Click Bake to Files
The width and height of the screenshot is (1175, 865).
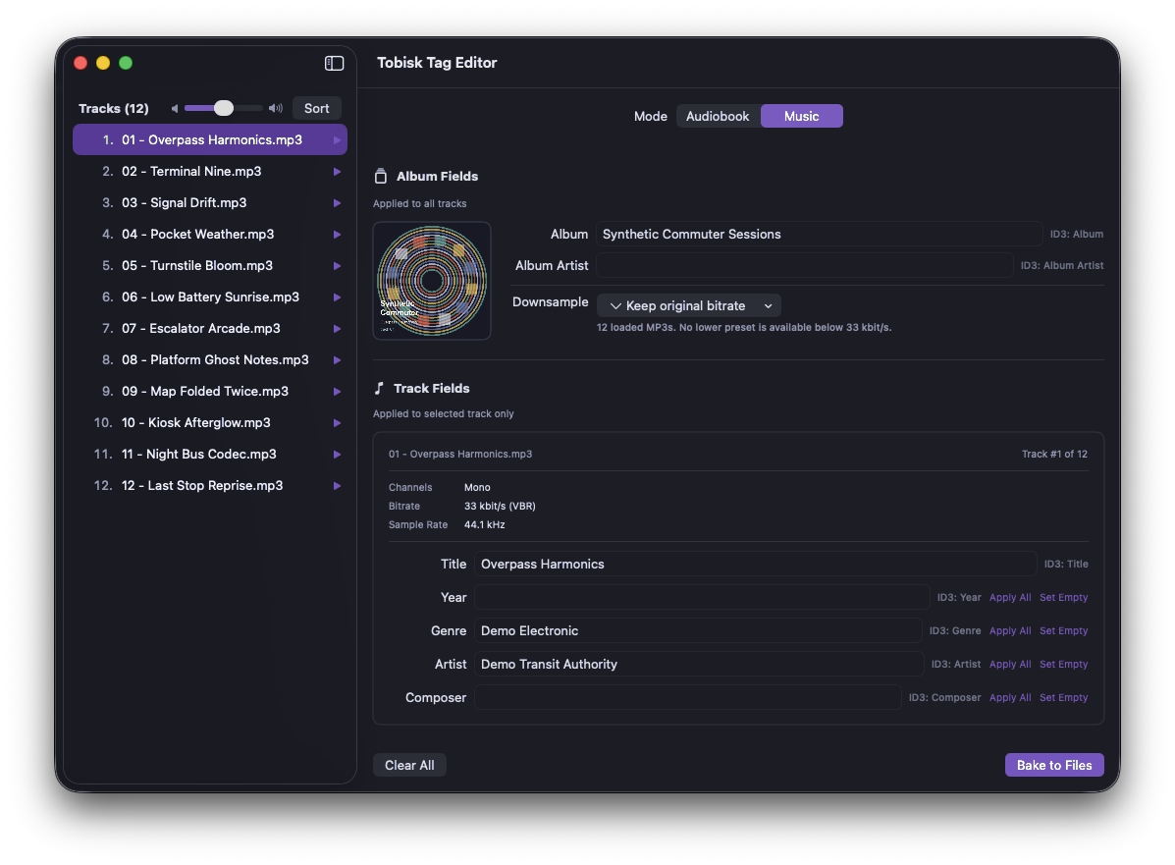click(x=1053, y=765)
